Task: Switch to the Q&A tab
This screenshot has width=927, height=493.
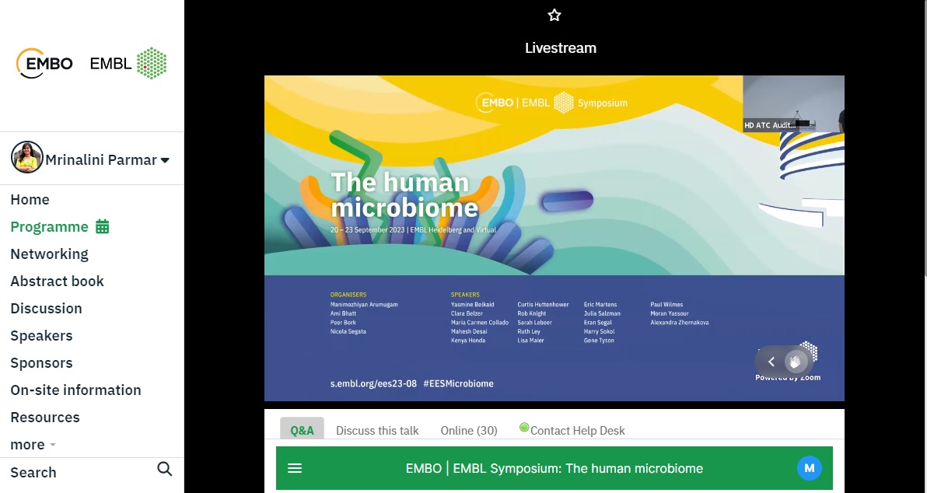Action: tap(302, 430)
